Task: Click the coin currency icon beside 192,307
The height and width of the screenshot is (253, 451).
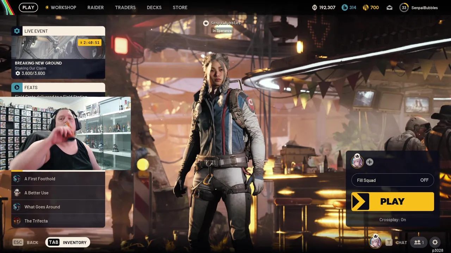Action: click(315, 7)
